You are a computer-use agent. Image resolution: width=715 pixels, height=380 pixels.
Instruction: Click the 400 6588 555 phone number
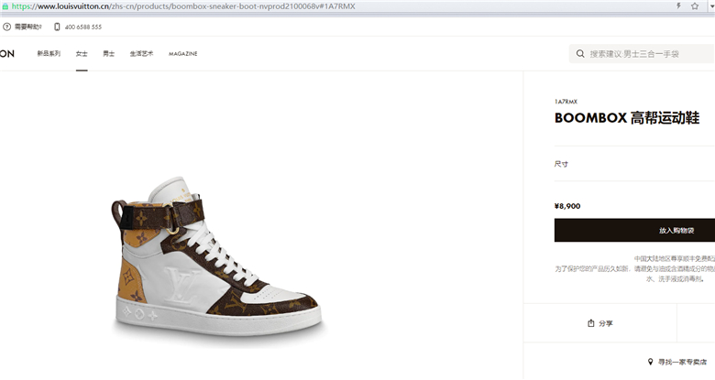[83, 27]
